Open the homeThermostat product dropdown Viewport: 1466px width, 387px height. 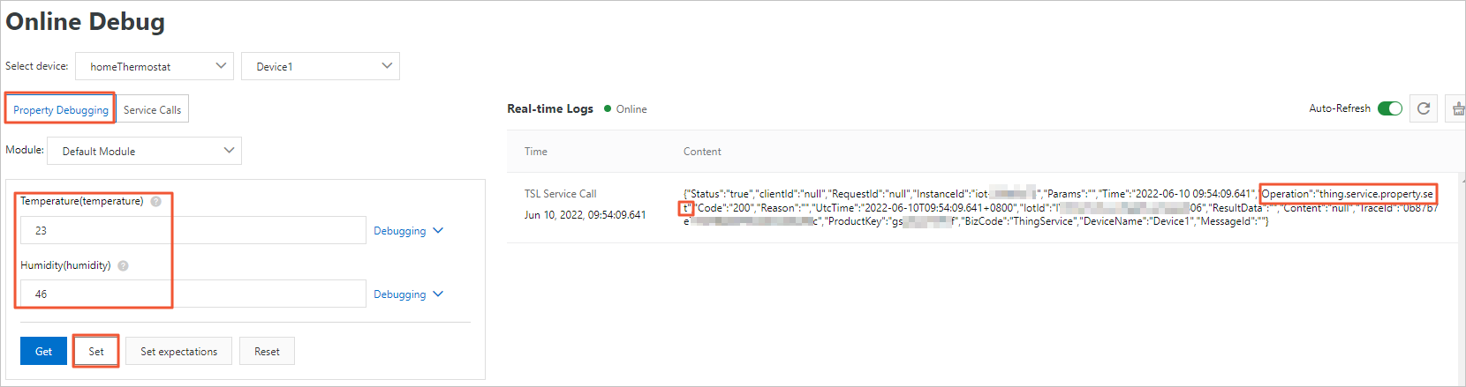[x=155, y=66]
